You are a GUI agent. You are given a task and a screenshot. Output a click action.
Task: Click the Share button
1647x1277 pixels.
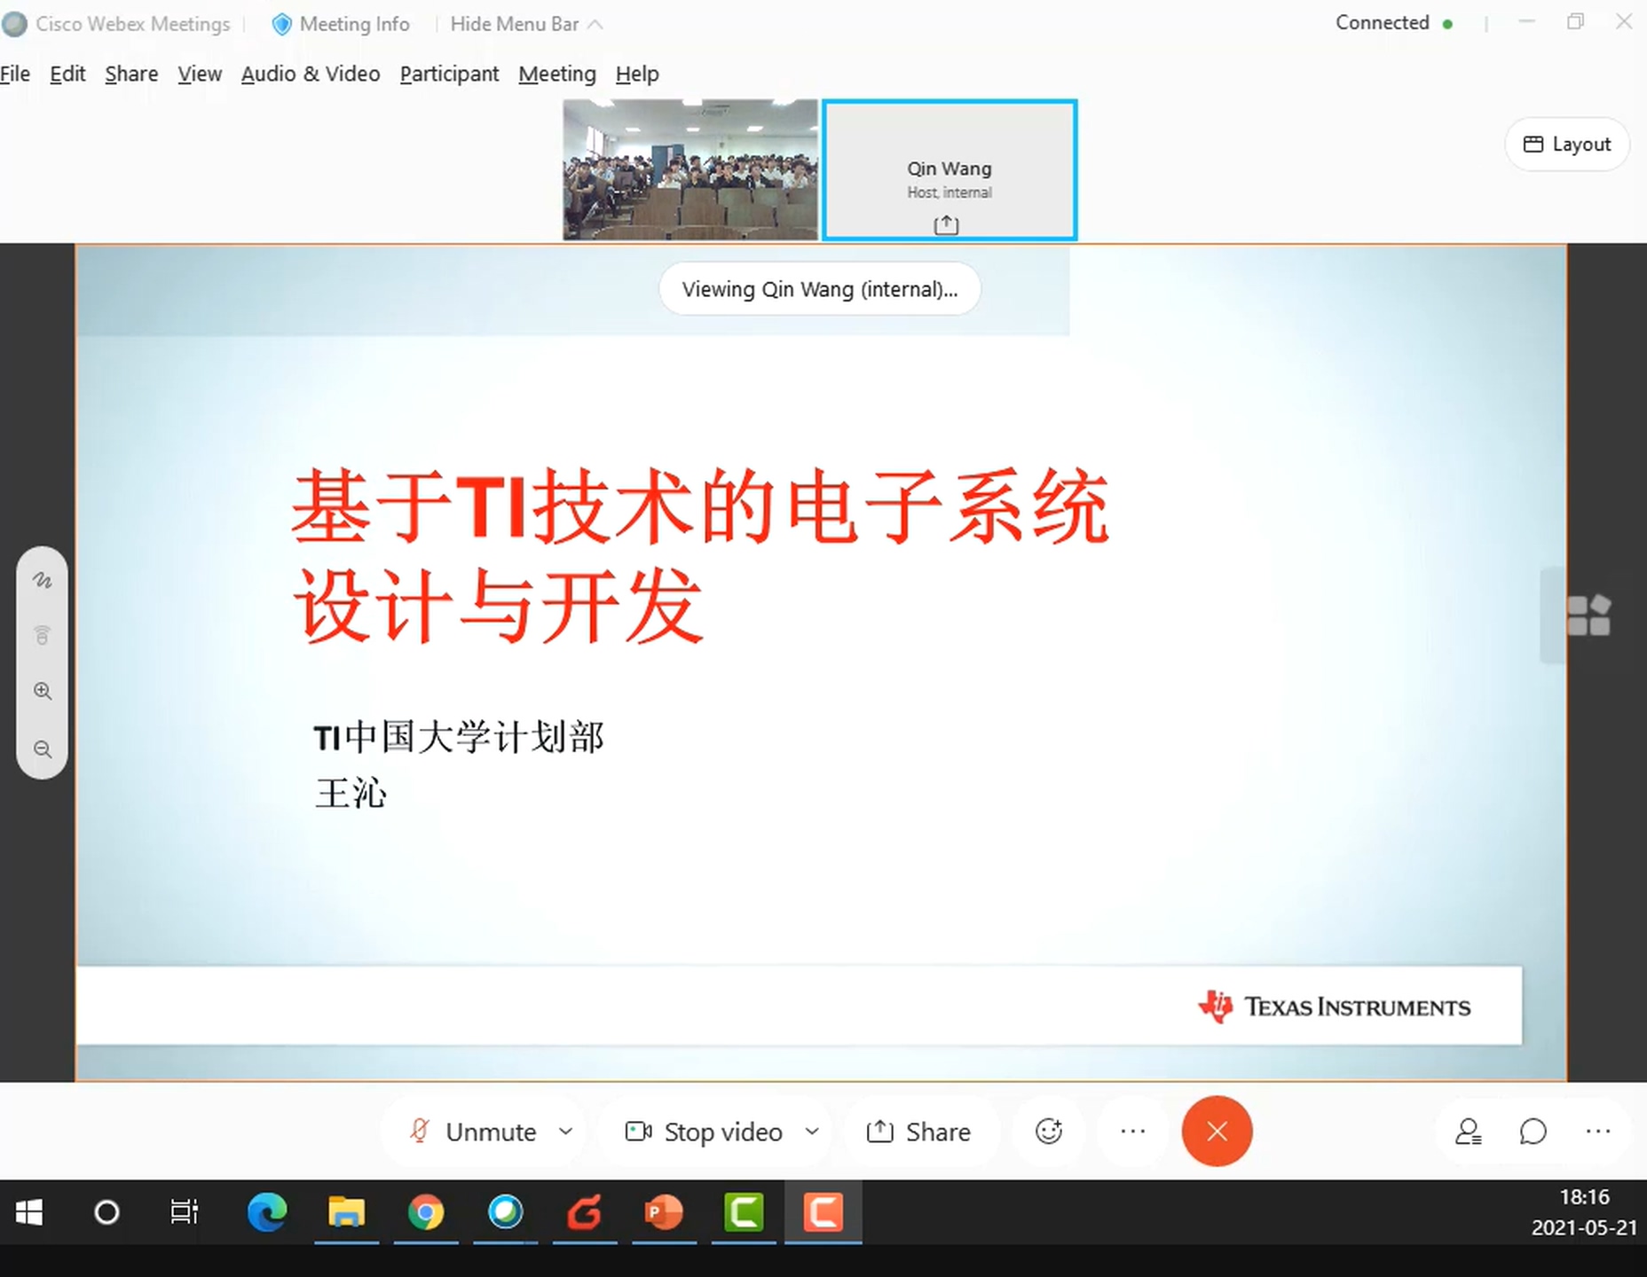point(918,1132)
